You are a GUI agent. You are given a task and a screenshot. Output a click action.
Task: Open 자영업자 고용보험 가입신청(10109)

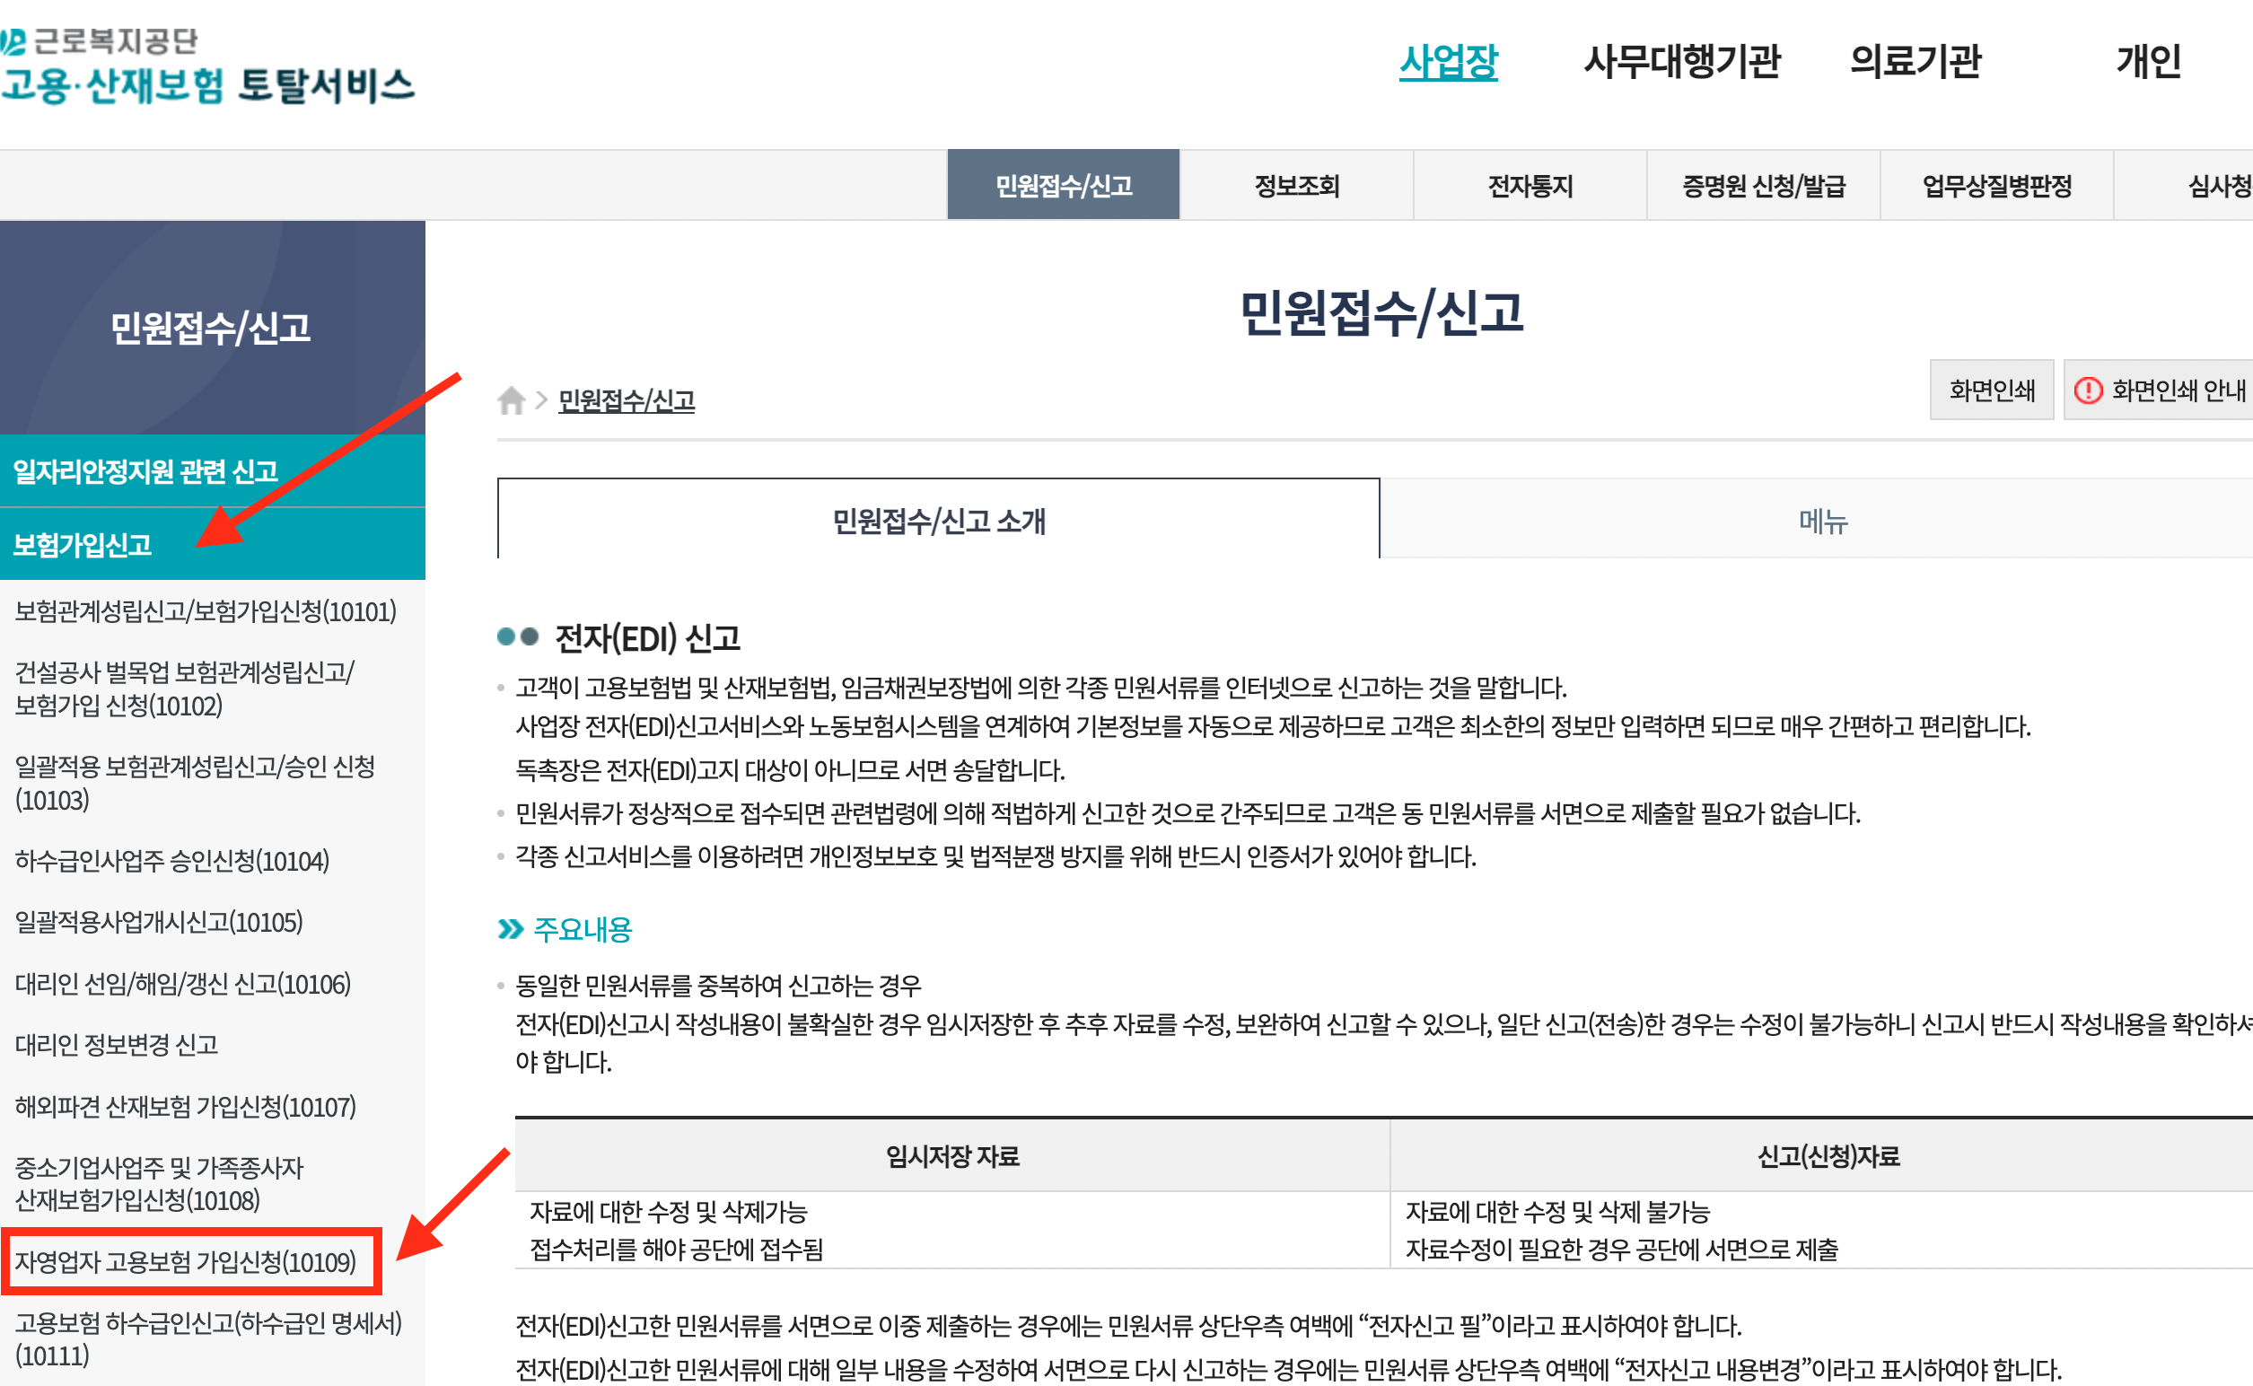click(185, 1262)
